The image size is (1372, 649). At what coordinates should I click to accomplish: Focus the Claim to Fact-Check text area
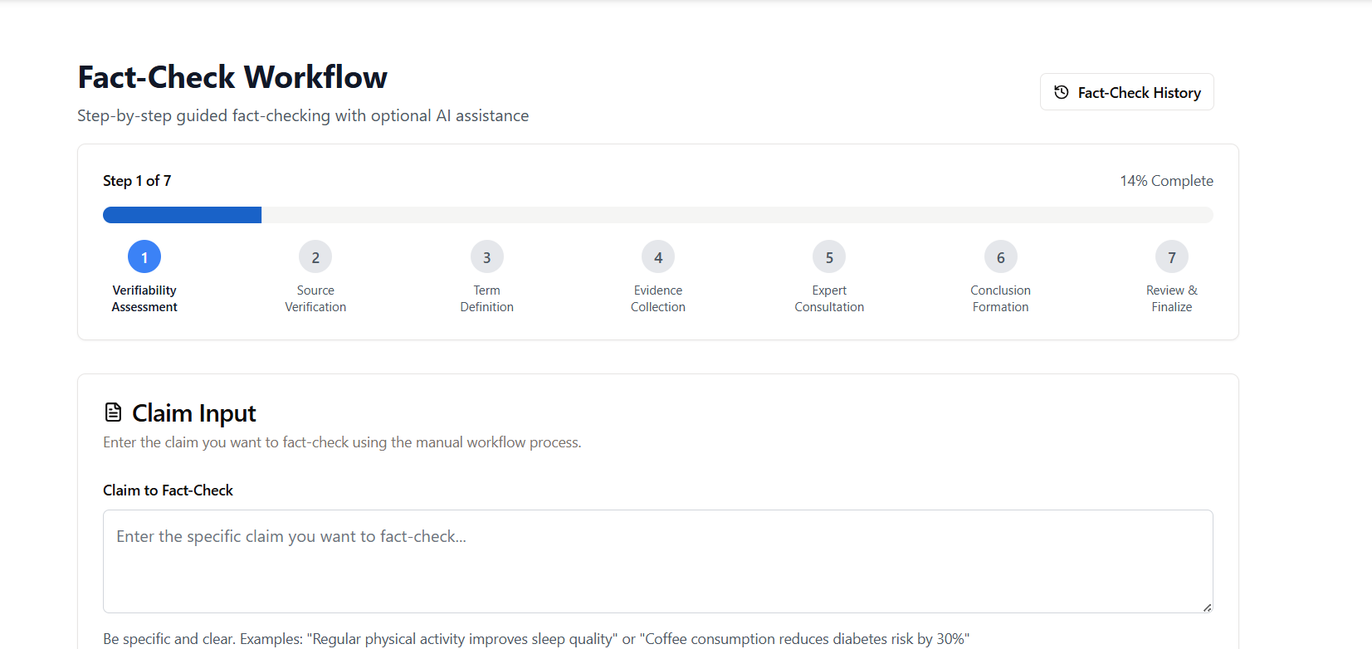[657, 561]
